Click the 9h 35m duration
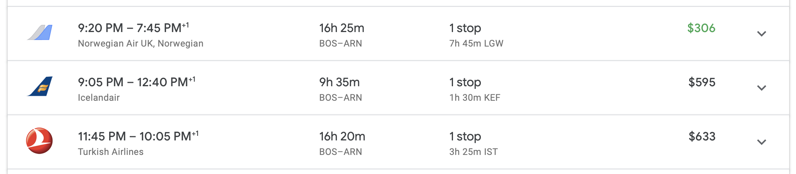This screenshot has width=796, height=174. [339, 82]
